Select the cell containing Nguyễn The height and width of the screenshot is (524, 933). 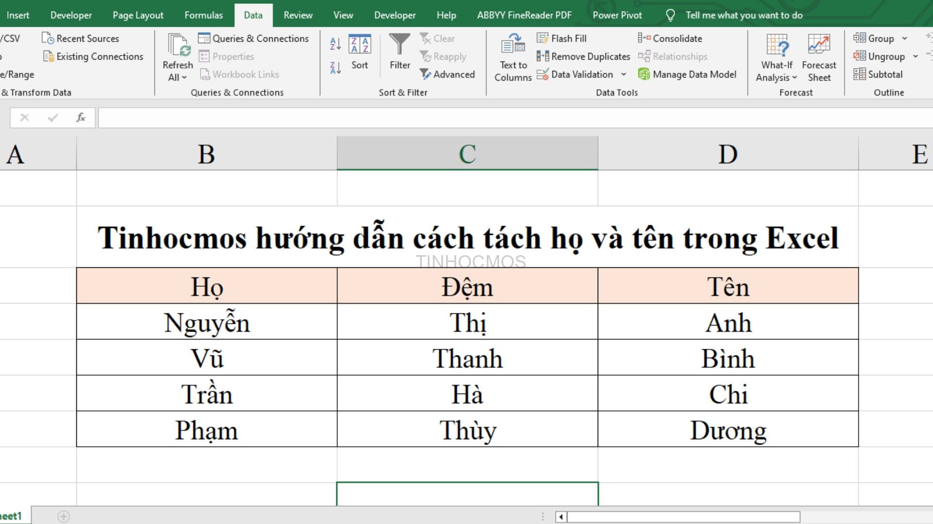click(207, 322)
